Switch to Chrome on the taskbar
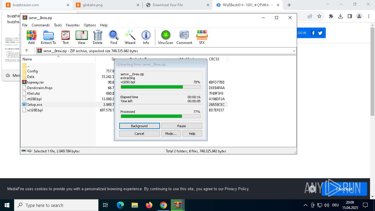This screenshot has height=211, width=375. [x=163, y=205]
